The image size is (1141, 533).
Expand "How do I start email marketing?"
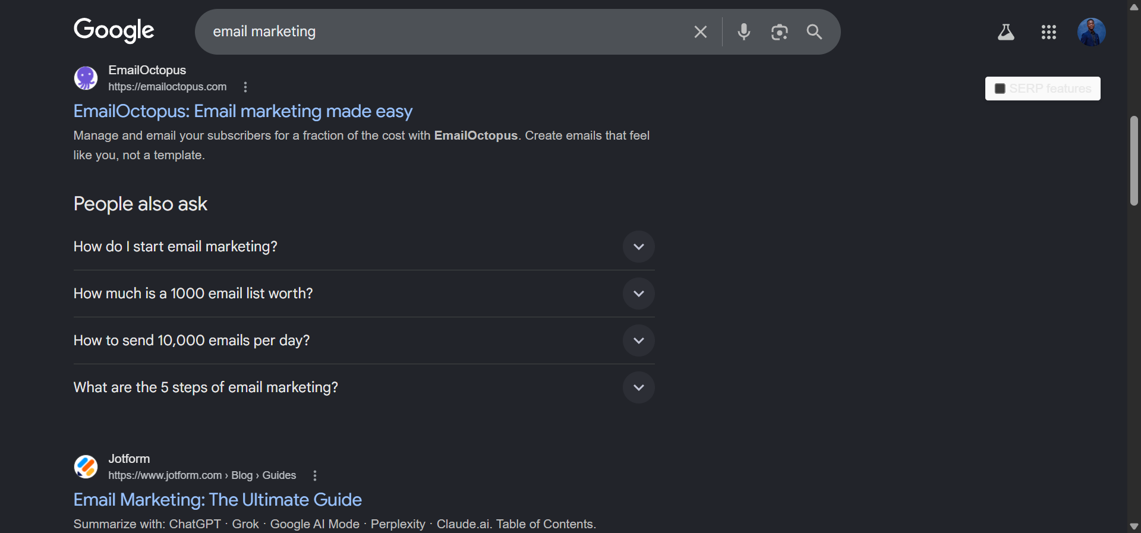point(364,247)
